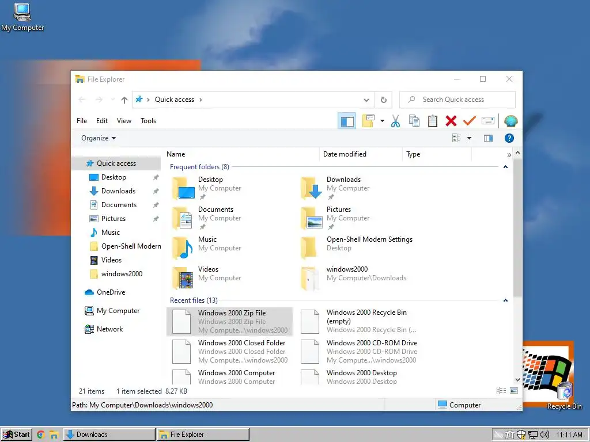This screenshot has width=590, height=442.
Task: Open the Start menu
Action: (x=16, y=435)
